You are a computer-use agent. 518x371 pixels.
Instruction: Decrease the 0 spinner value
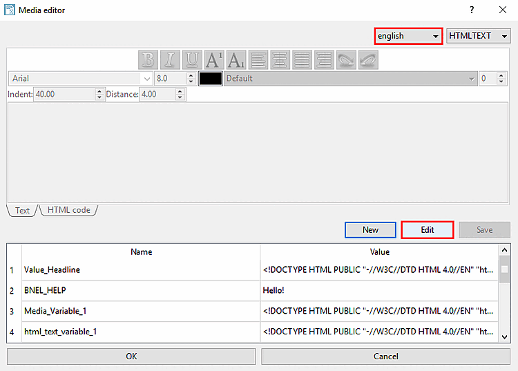501,82
